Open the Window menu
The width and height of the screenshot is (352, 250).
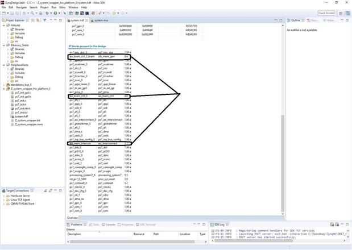(x=73, y=7)
